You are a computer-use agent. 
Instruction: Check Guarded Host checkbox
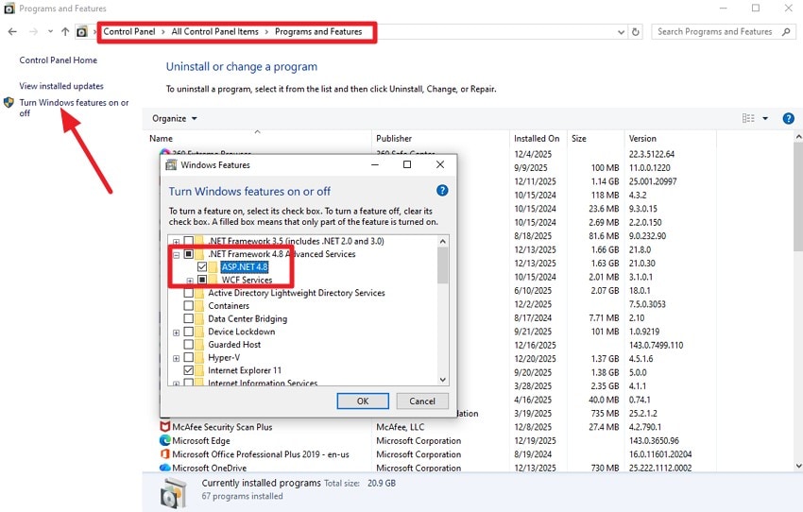188,345
